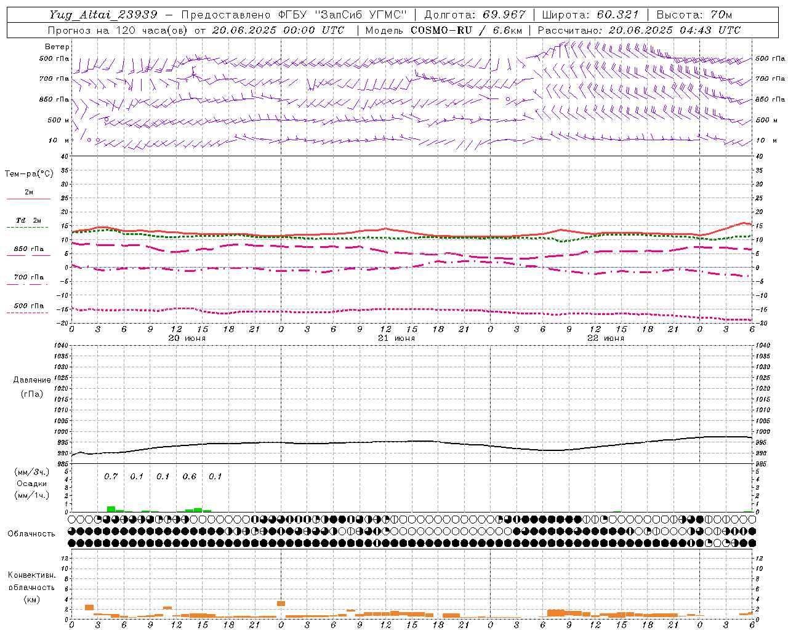Click the station title Yug_Altai_23939
Image resolution: width=788 pixels, height=630 pixels.
click(x=103, y=15)
